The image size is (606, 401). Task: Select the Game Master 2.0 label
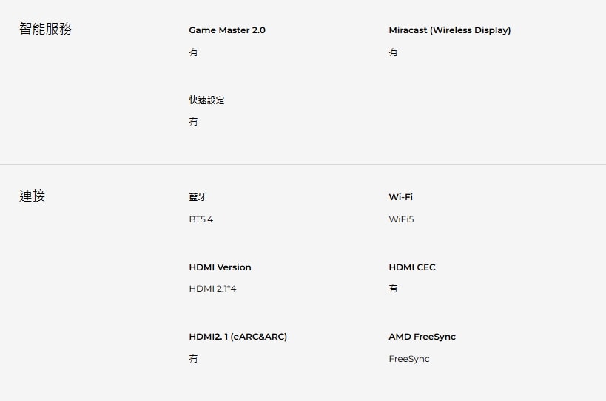[x=227, y=30]
